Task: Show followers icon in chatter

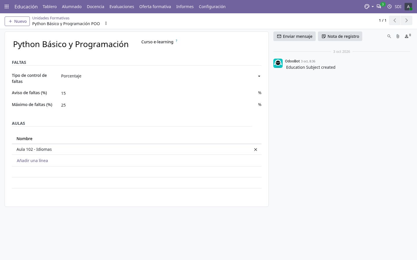Action: (x=407, y=36)
